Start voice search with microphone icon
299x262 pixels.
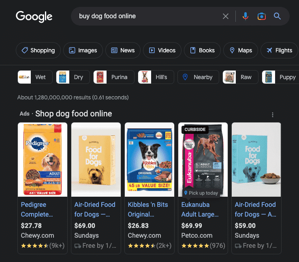point(246,16)
